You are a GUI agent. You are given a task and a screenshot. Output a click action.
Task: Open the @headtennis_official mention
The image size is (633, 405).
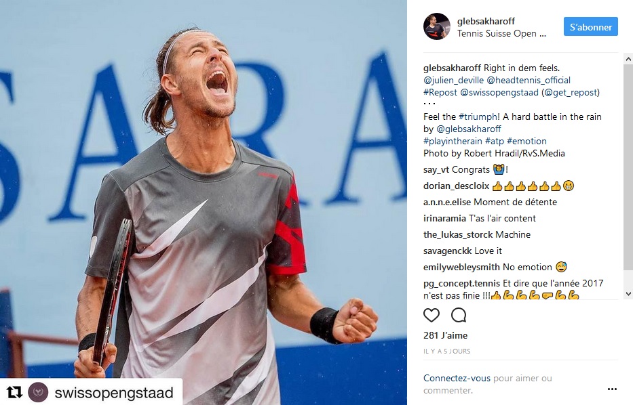[529, 80]
